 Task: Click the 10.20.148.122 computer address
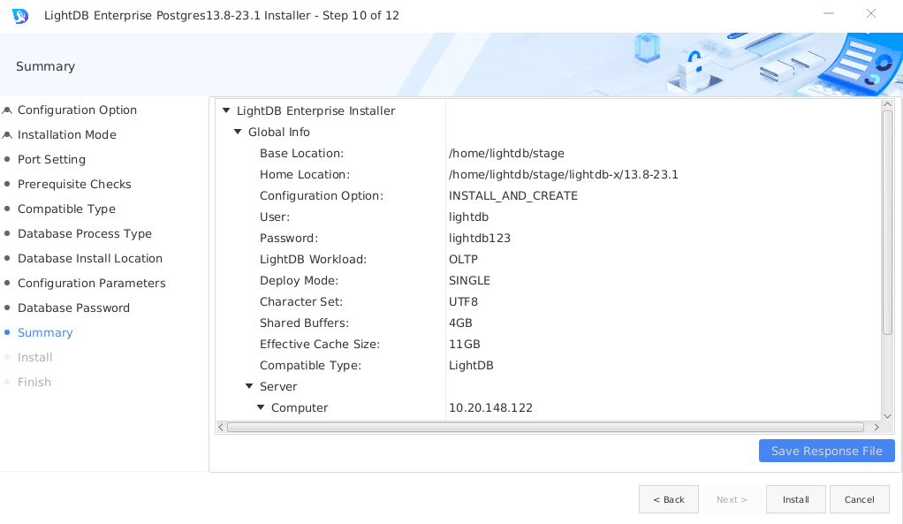(x=490, y=407)
